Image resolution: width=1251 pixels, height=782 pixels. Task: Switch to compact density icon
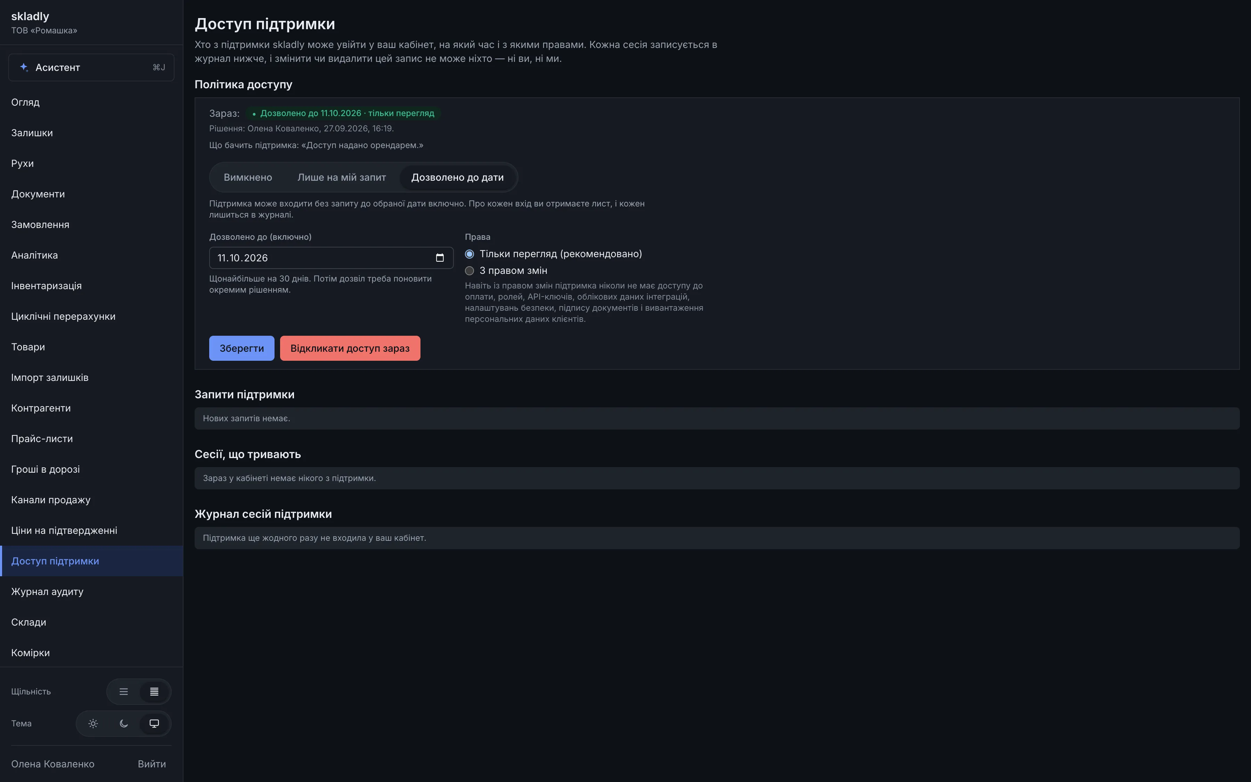[x=154, y=692]
